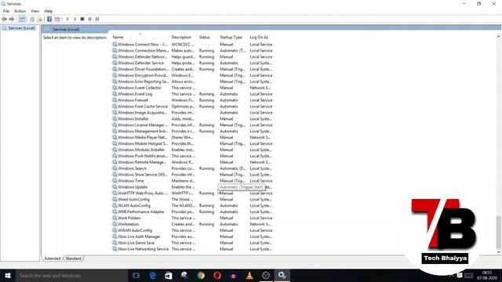Click the Refresh toolbar icon
Viewport: 502px width, 282px height.
pyautogui.click(x=32, y=19)
